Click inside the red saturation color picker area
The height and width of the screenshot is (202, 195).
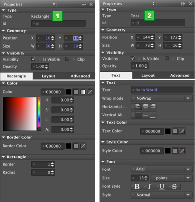[x=20, y=114]
